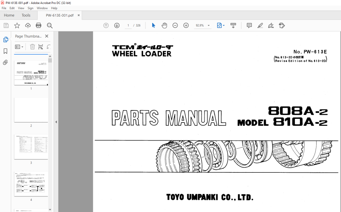Select the PW-613E-001.pdf document tab
The height and width of the screenshot is (212, 341).
60,15
